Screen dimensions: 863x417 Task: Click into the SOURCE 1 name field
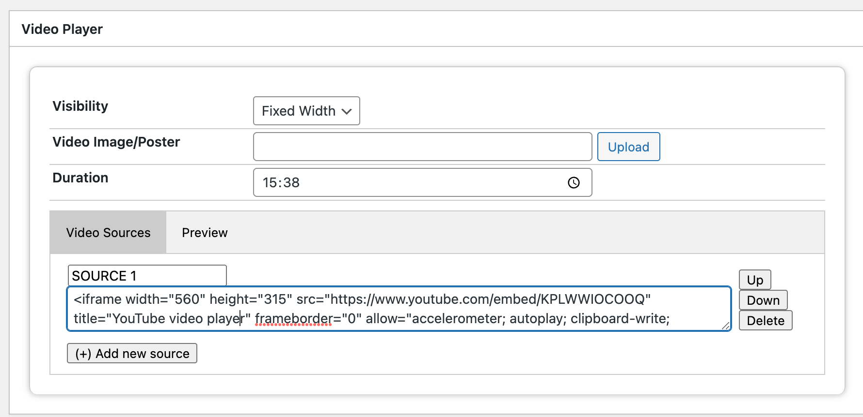(x=147, y=275)
